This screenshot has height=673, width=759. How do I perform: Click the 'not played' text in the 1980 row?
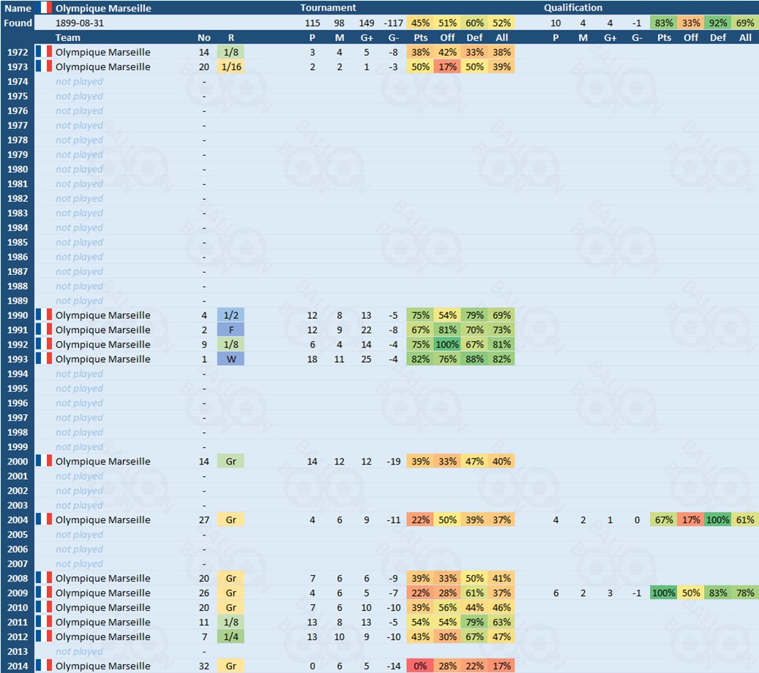point(79,169)
